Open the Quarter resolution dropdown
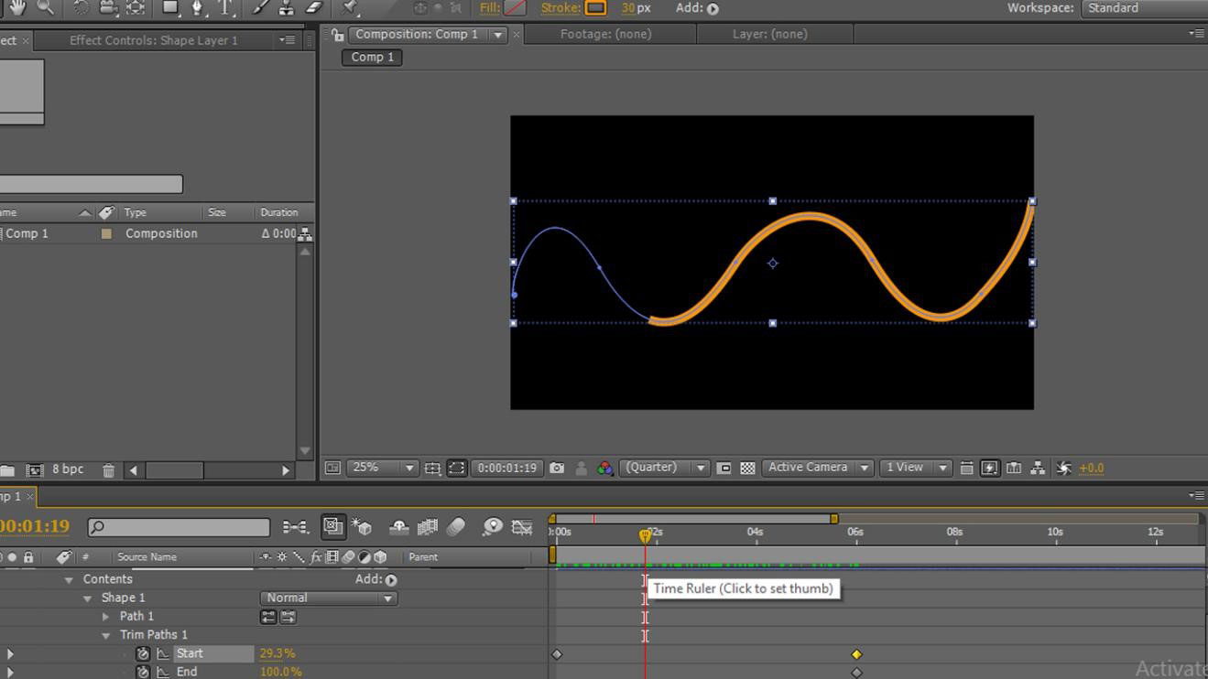This screenshot has width=1208, height=679. click(x=702, y=468)
